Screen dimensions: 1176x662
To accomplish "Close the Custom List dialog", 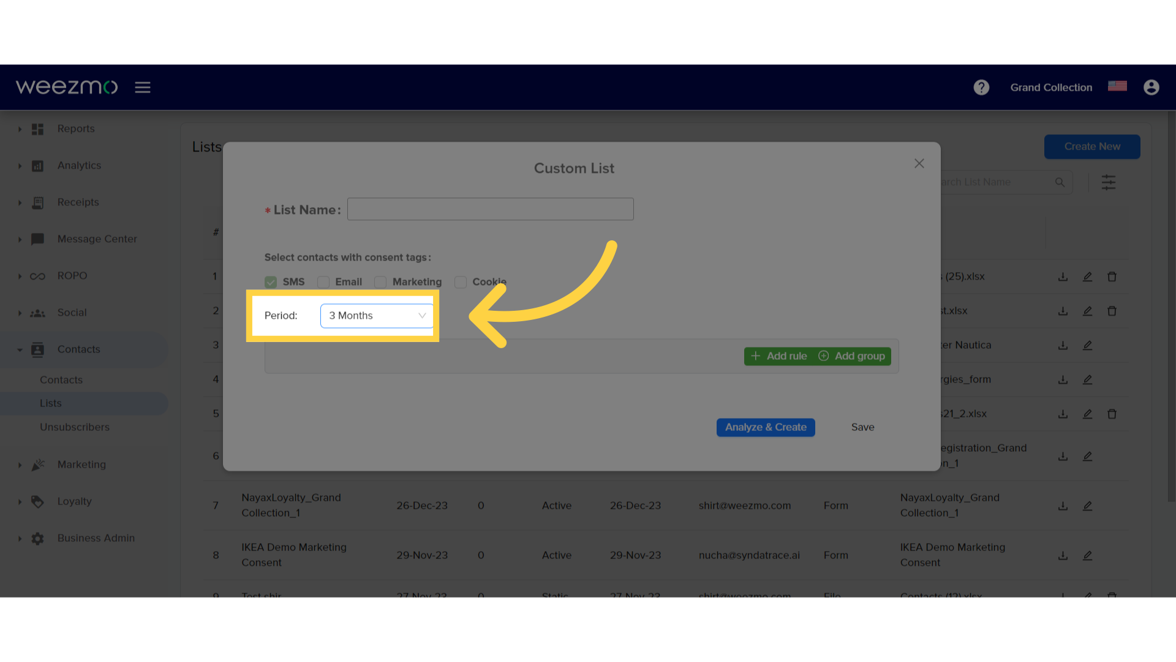I will [919, 164].
